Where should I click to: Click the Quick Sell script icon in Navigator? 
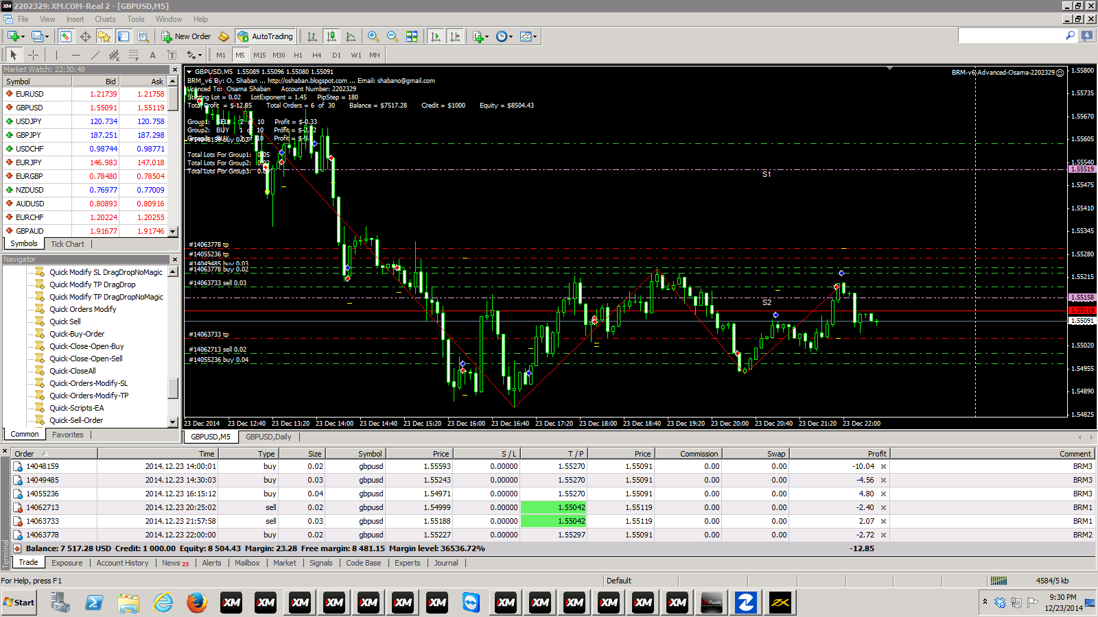coord(40,322)
